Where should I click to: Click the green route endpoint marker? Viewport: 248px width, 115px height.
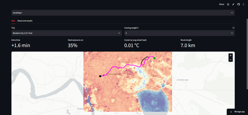154,58
